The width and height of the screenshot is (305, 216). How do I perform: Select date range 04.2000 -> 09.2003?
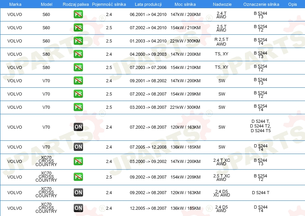pyautogui.click(x=148, y=54)
